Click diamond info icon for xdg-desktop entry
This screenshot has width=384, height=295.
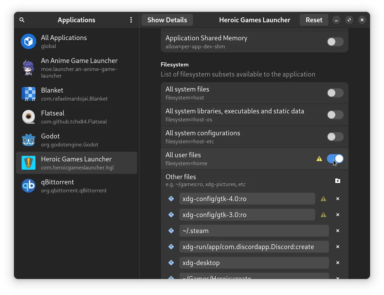(x=171, y=263)
